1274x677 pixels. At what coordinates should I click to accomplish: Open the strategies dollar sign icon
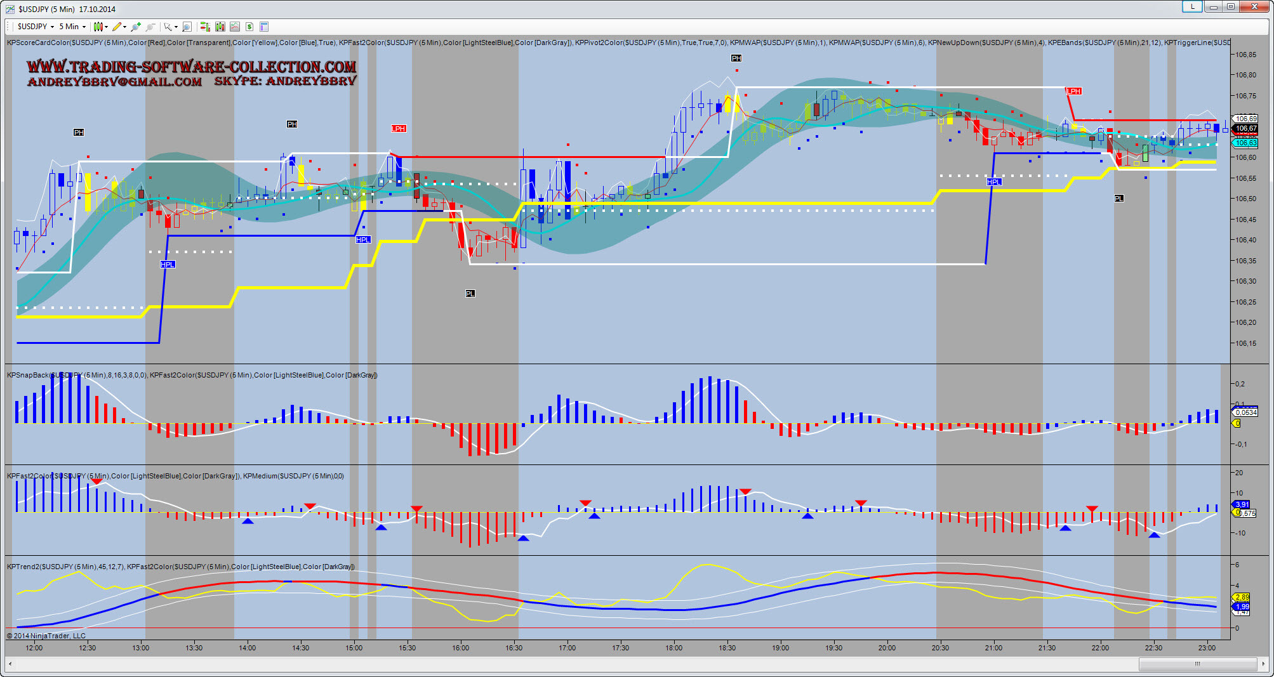coord(249,27)
